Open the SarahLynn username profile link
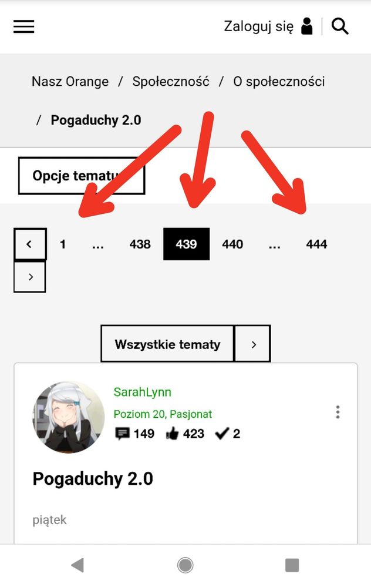The image size is (371, 587). tap(143, 392)
